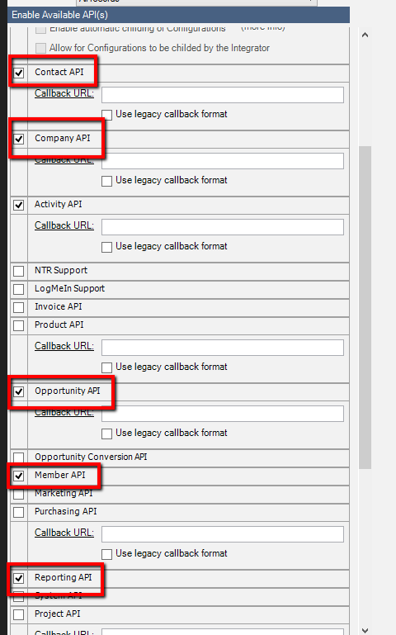Tick the Purchasing API checkbox
396x635 pixels.
click(x=19, y=512)
